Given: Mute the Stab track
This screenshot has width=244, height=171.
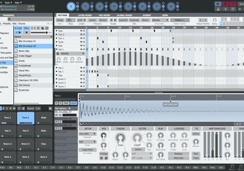Looking at the screenshot, I should click(81, 31).
